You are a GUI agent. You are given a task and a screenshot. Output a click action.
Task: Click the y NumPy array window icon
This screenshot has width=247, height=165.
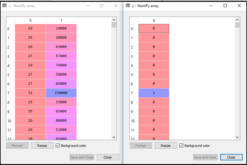(x=128, y=6)
